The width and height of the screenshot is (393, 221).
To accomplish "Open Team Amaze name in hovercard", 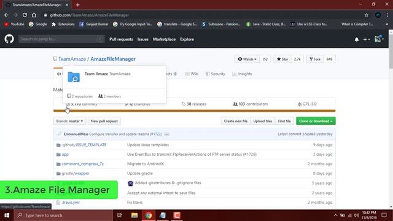I will [x=96, y=74].
